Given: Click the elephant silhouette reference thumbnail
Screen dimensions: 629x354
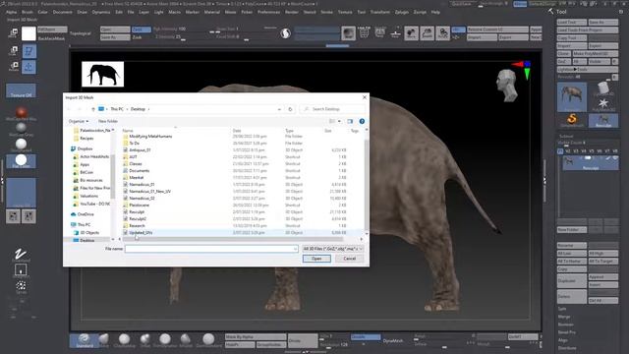Looking at the screenshot, I should pyautogui.click(x=102, y=75).
